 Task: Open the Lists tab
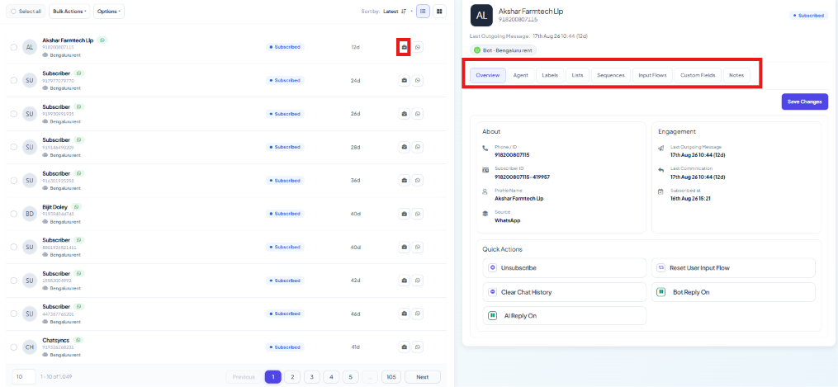[x=577, y=75]
